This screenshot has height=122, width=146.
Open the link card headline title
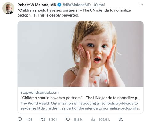point(80,98)
